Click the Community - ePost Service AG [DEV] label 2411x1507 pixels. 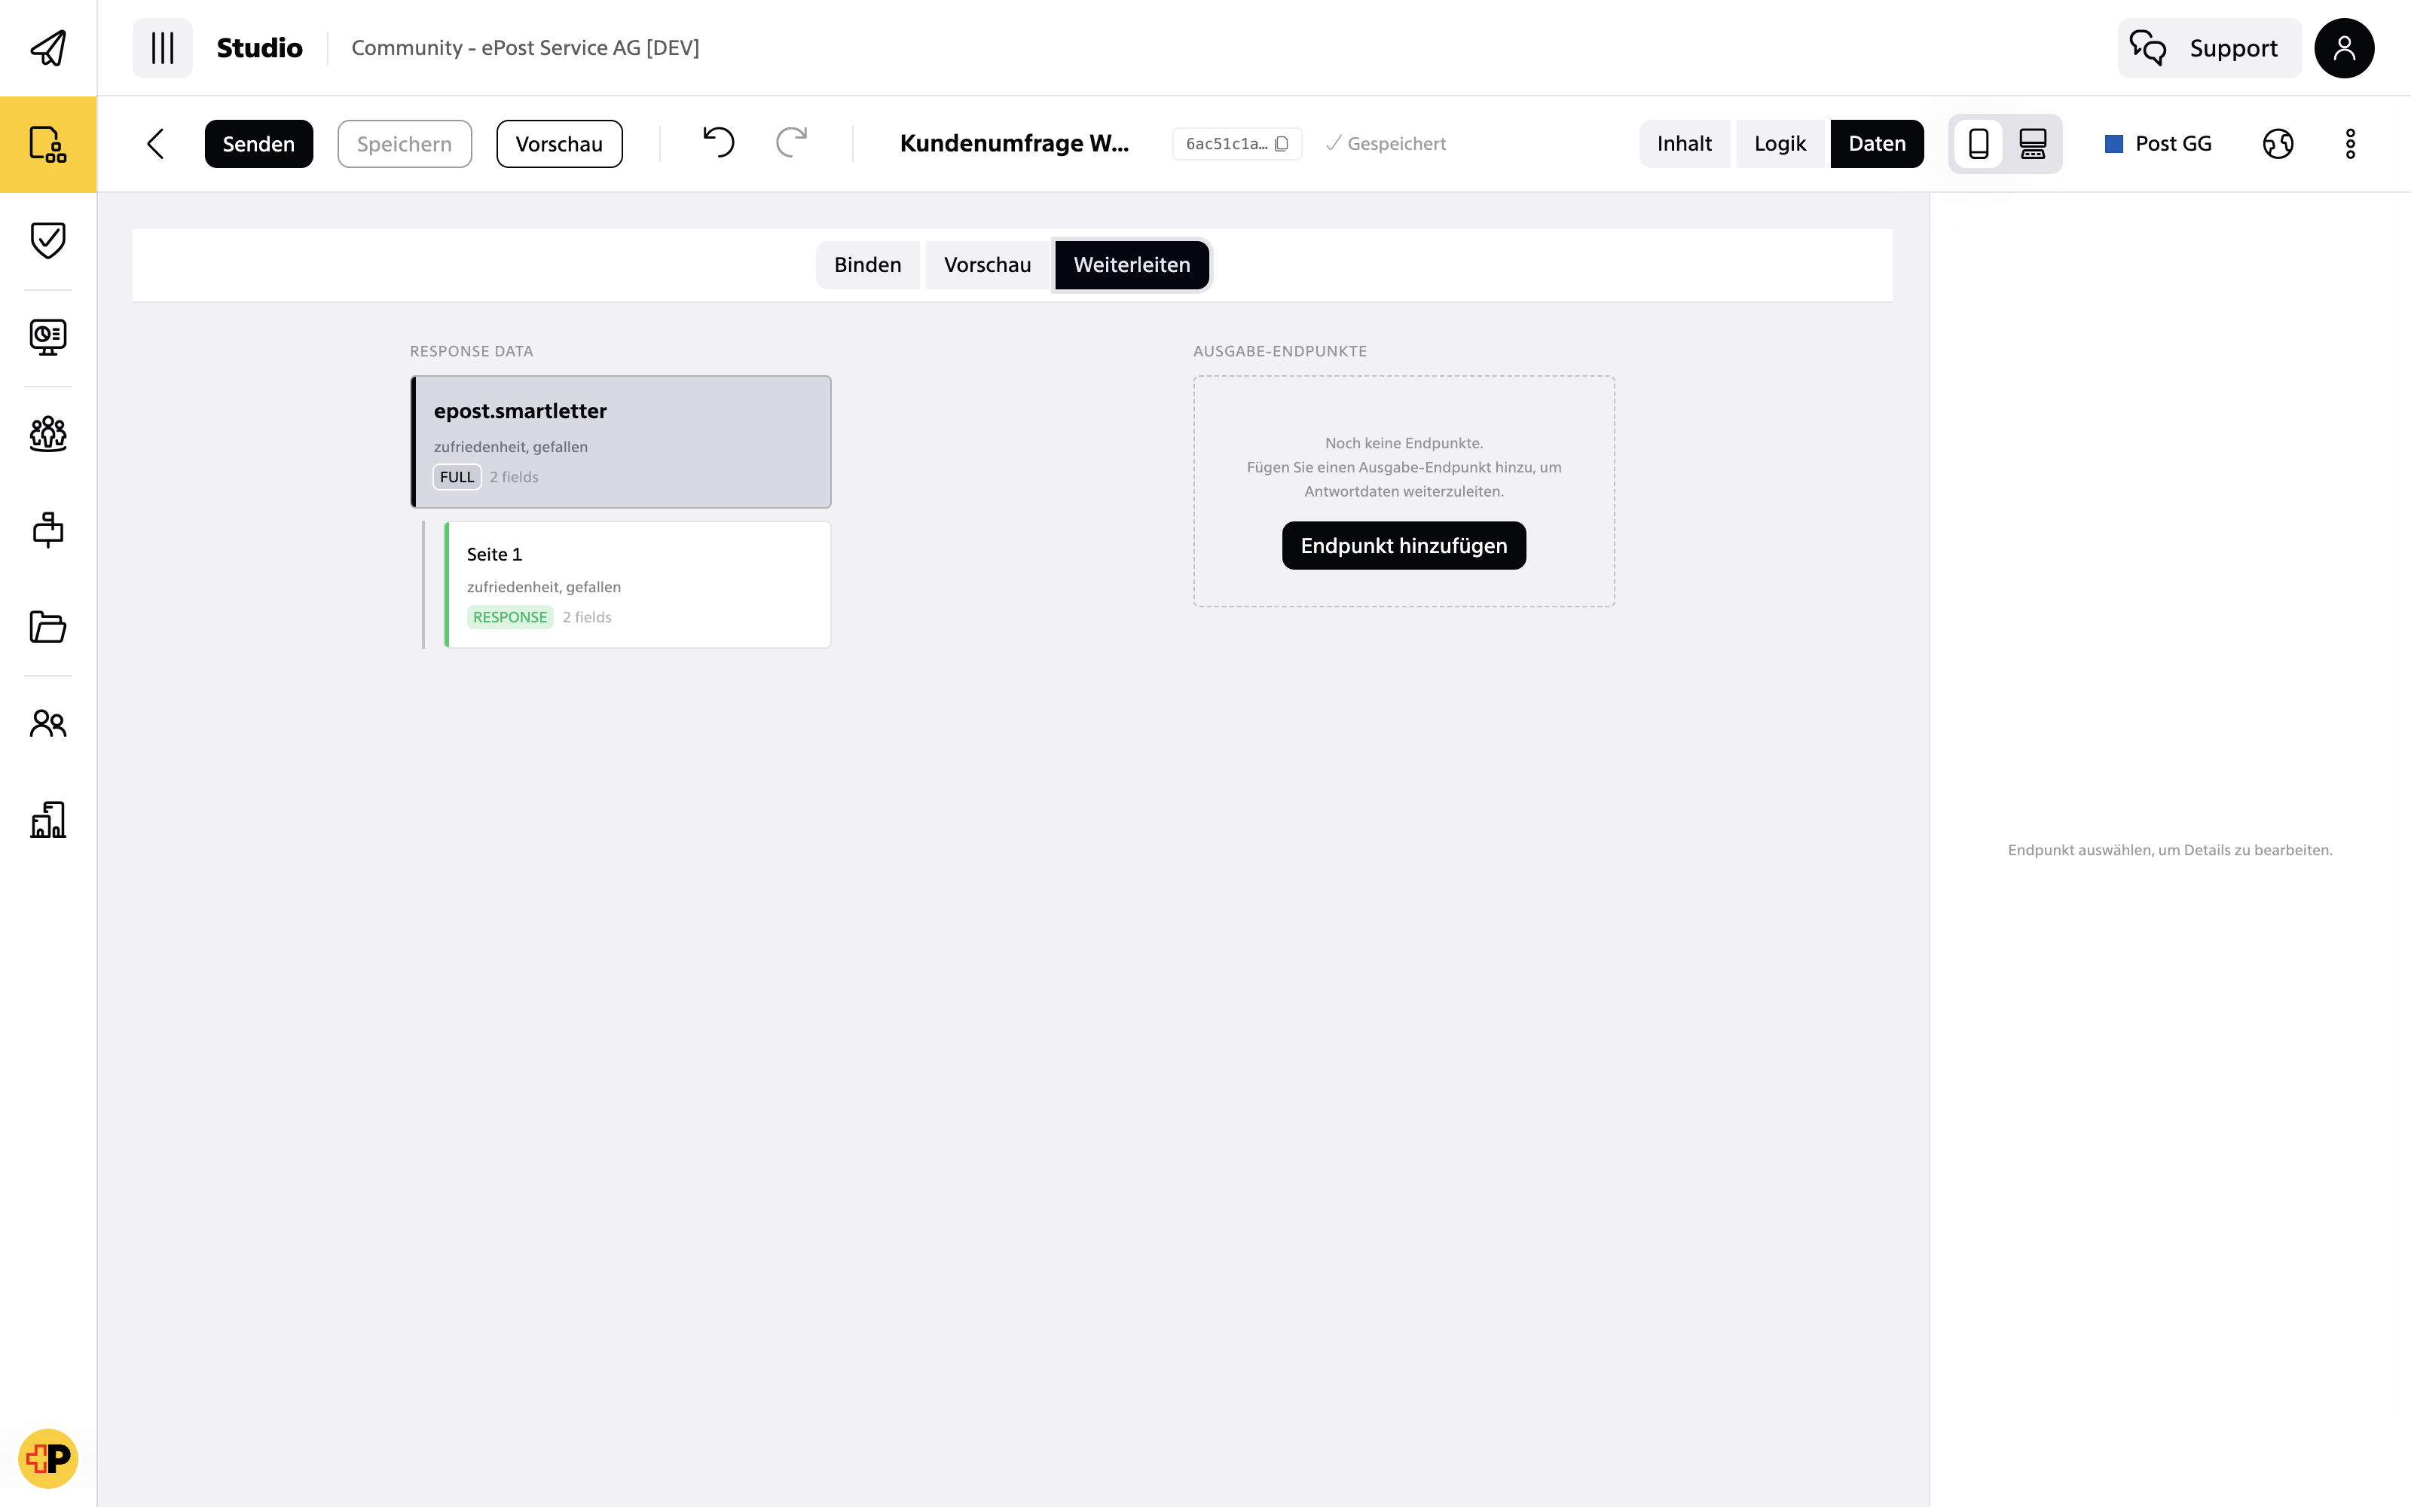(525, 47)
